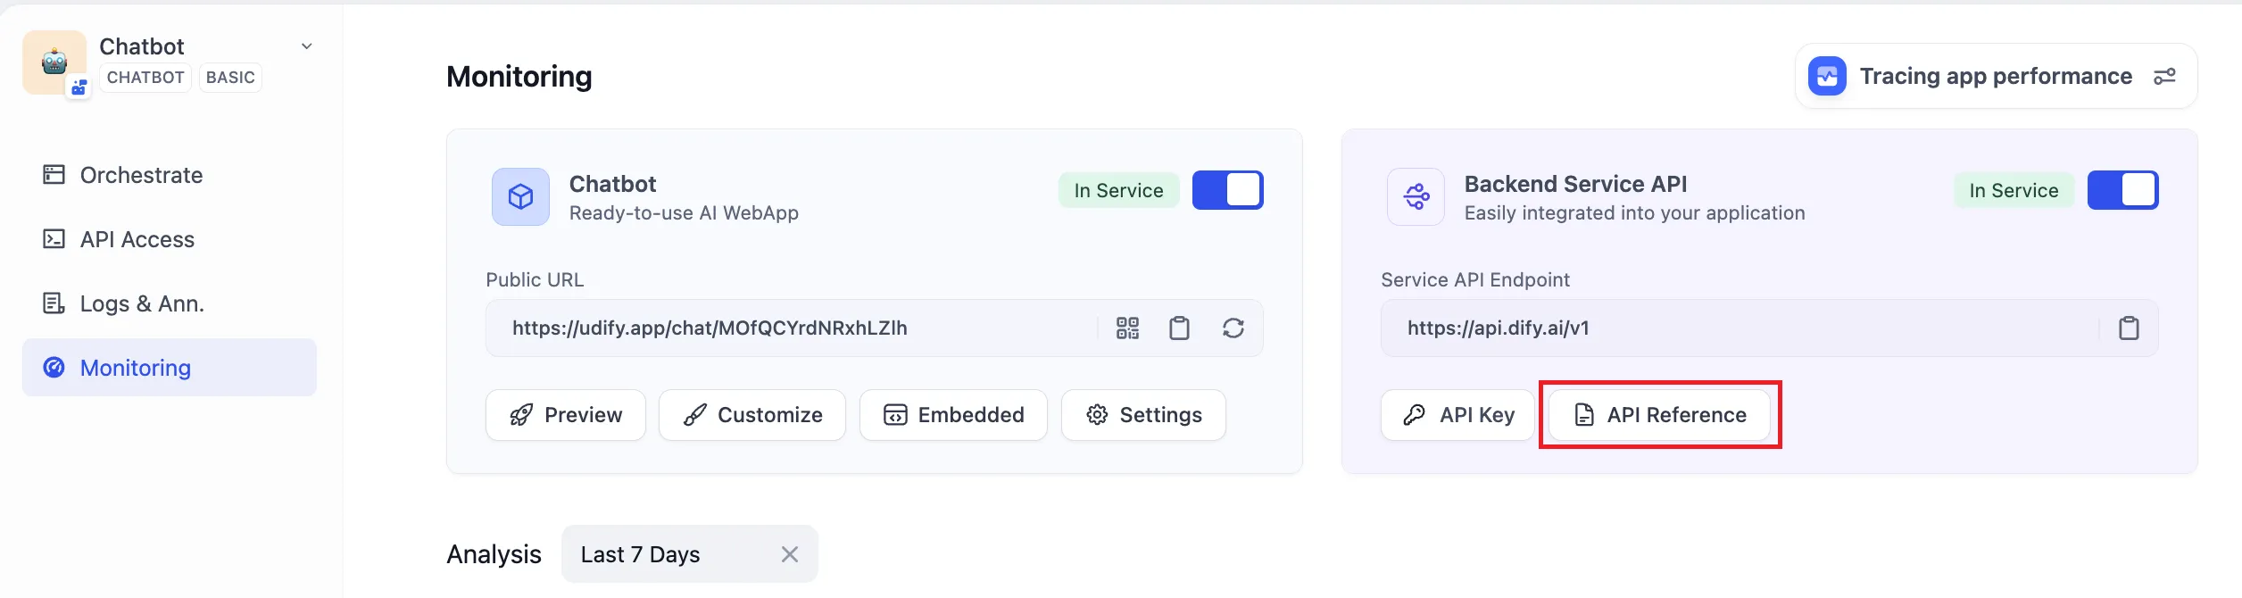The image size is (2242, 598).
Task: Clear the Last 7 Days filter
Action: tap(789, 553)
